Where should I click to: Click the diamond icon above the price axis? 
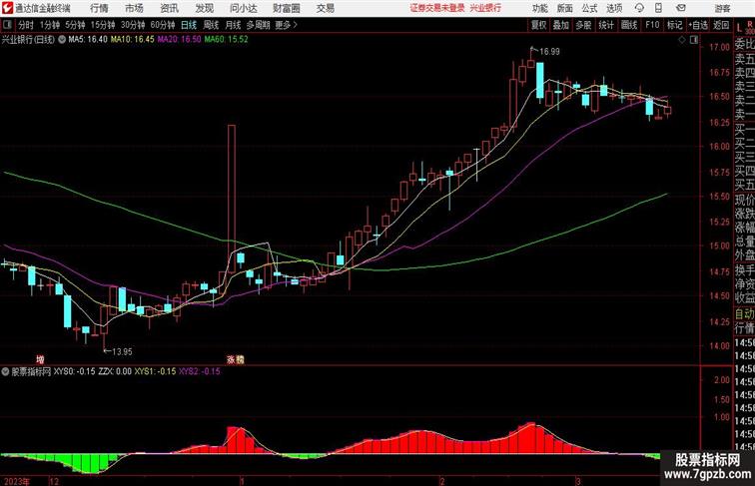tap(682, 40)
